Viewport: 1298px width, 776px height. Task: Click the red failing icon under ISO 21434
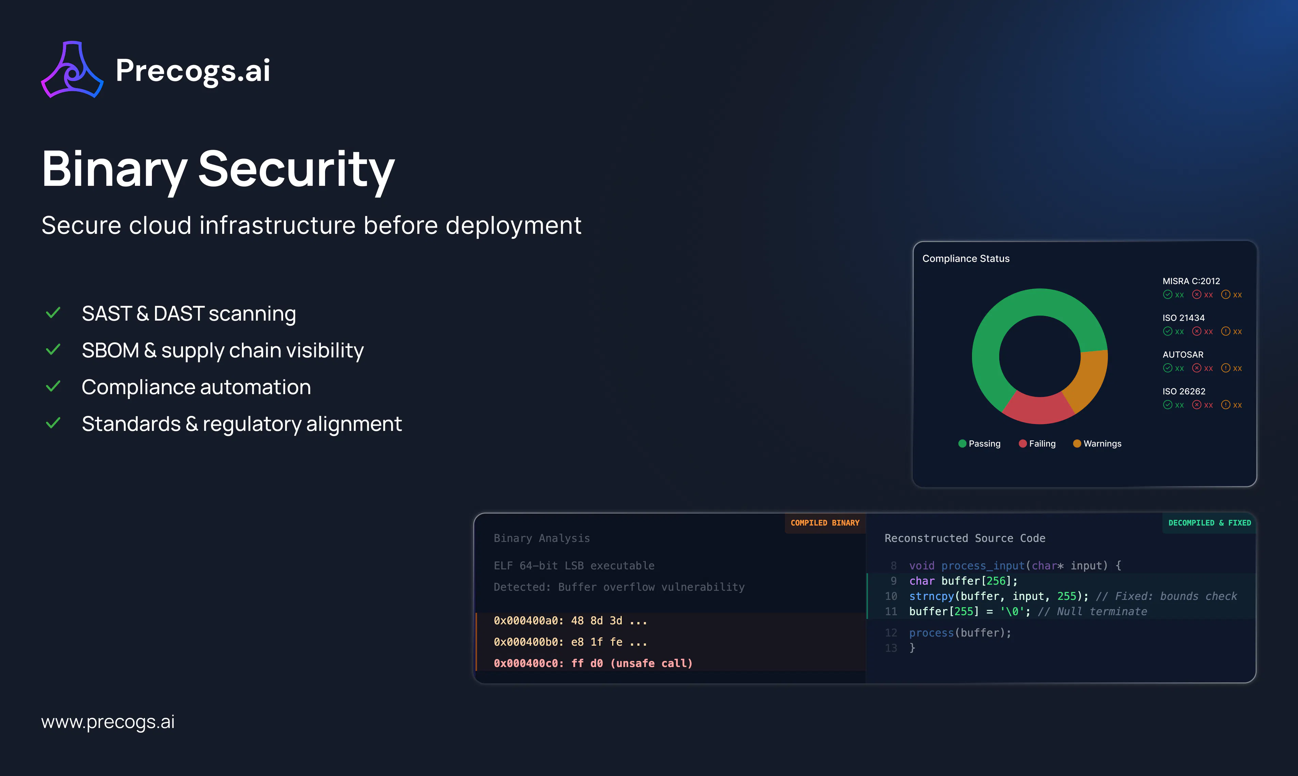pos(1196,331)
